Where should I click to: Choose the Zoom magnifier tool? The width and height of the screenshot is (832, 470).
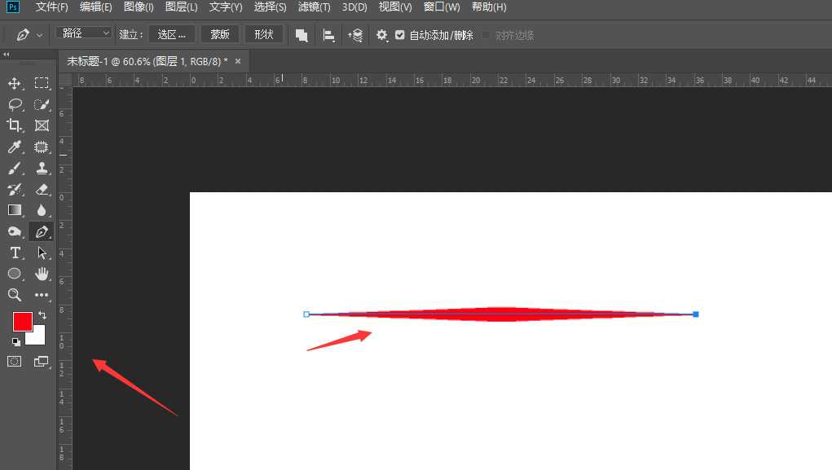pos(15,295)
